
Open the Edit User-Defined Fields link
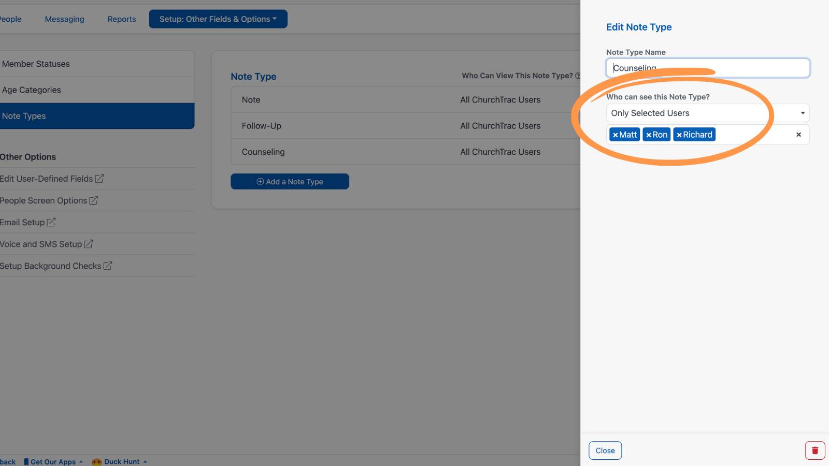coord(52,179)
